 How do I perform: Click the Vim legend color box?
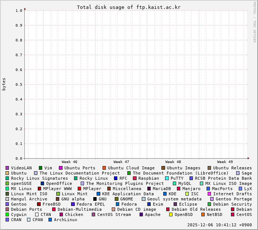41,168
